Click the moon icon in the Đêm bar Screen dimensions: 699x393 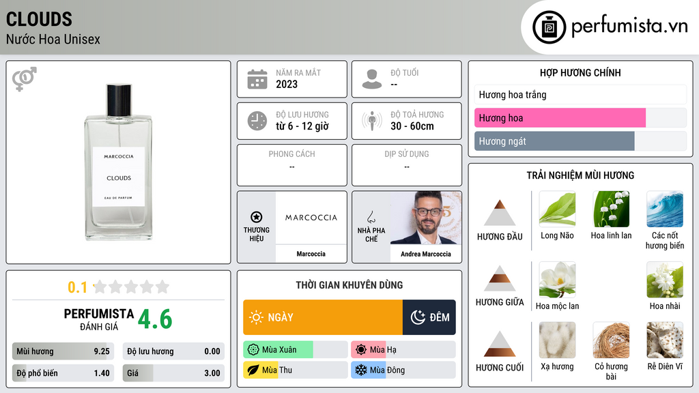pyautogui.click(x=418, y=317)
